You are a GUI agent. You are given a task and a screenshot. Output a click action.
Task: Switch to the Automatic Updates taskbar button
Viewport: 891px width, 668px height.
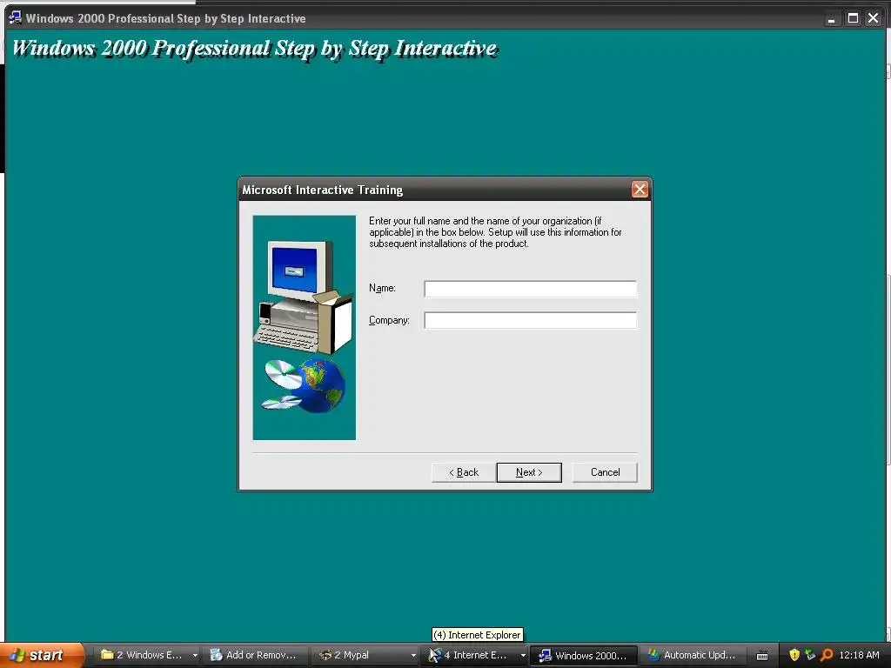click(693, 655)
